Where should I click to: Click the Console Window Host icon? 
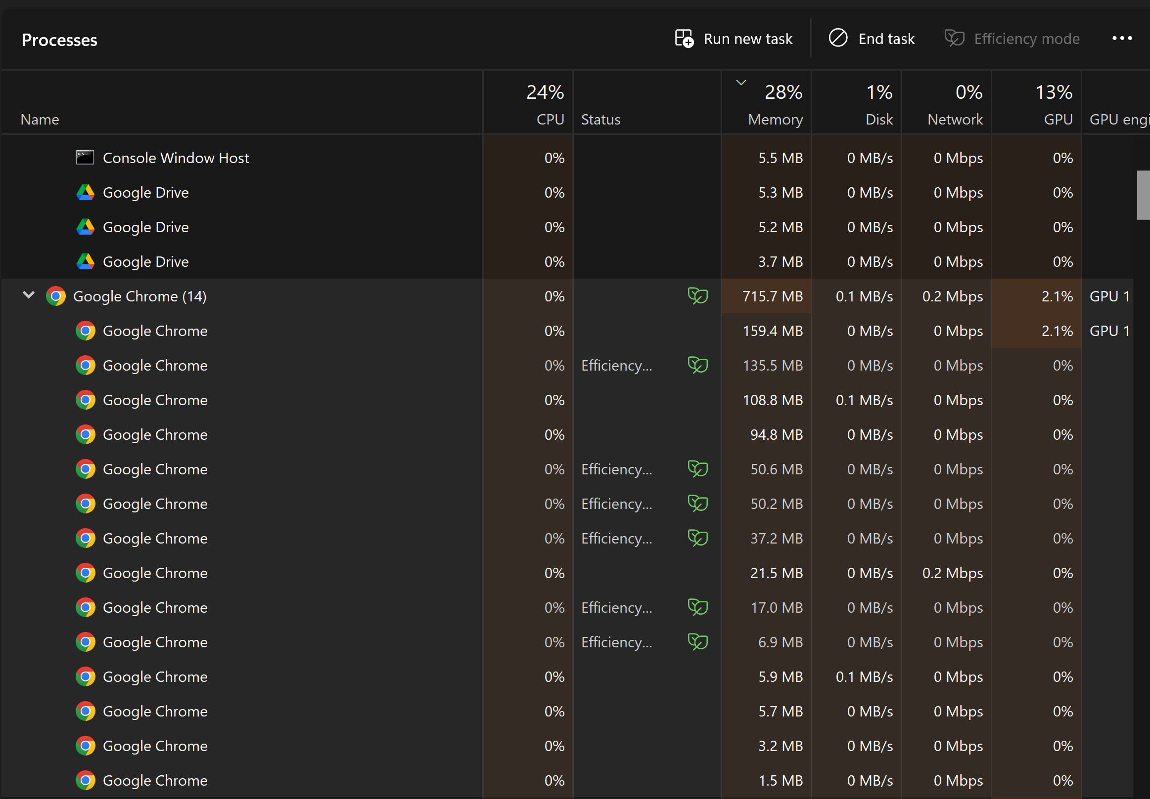(85, 158)
